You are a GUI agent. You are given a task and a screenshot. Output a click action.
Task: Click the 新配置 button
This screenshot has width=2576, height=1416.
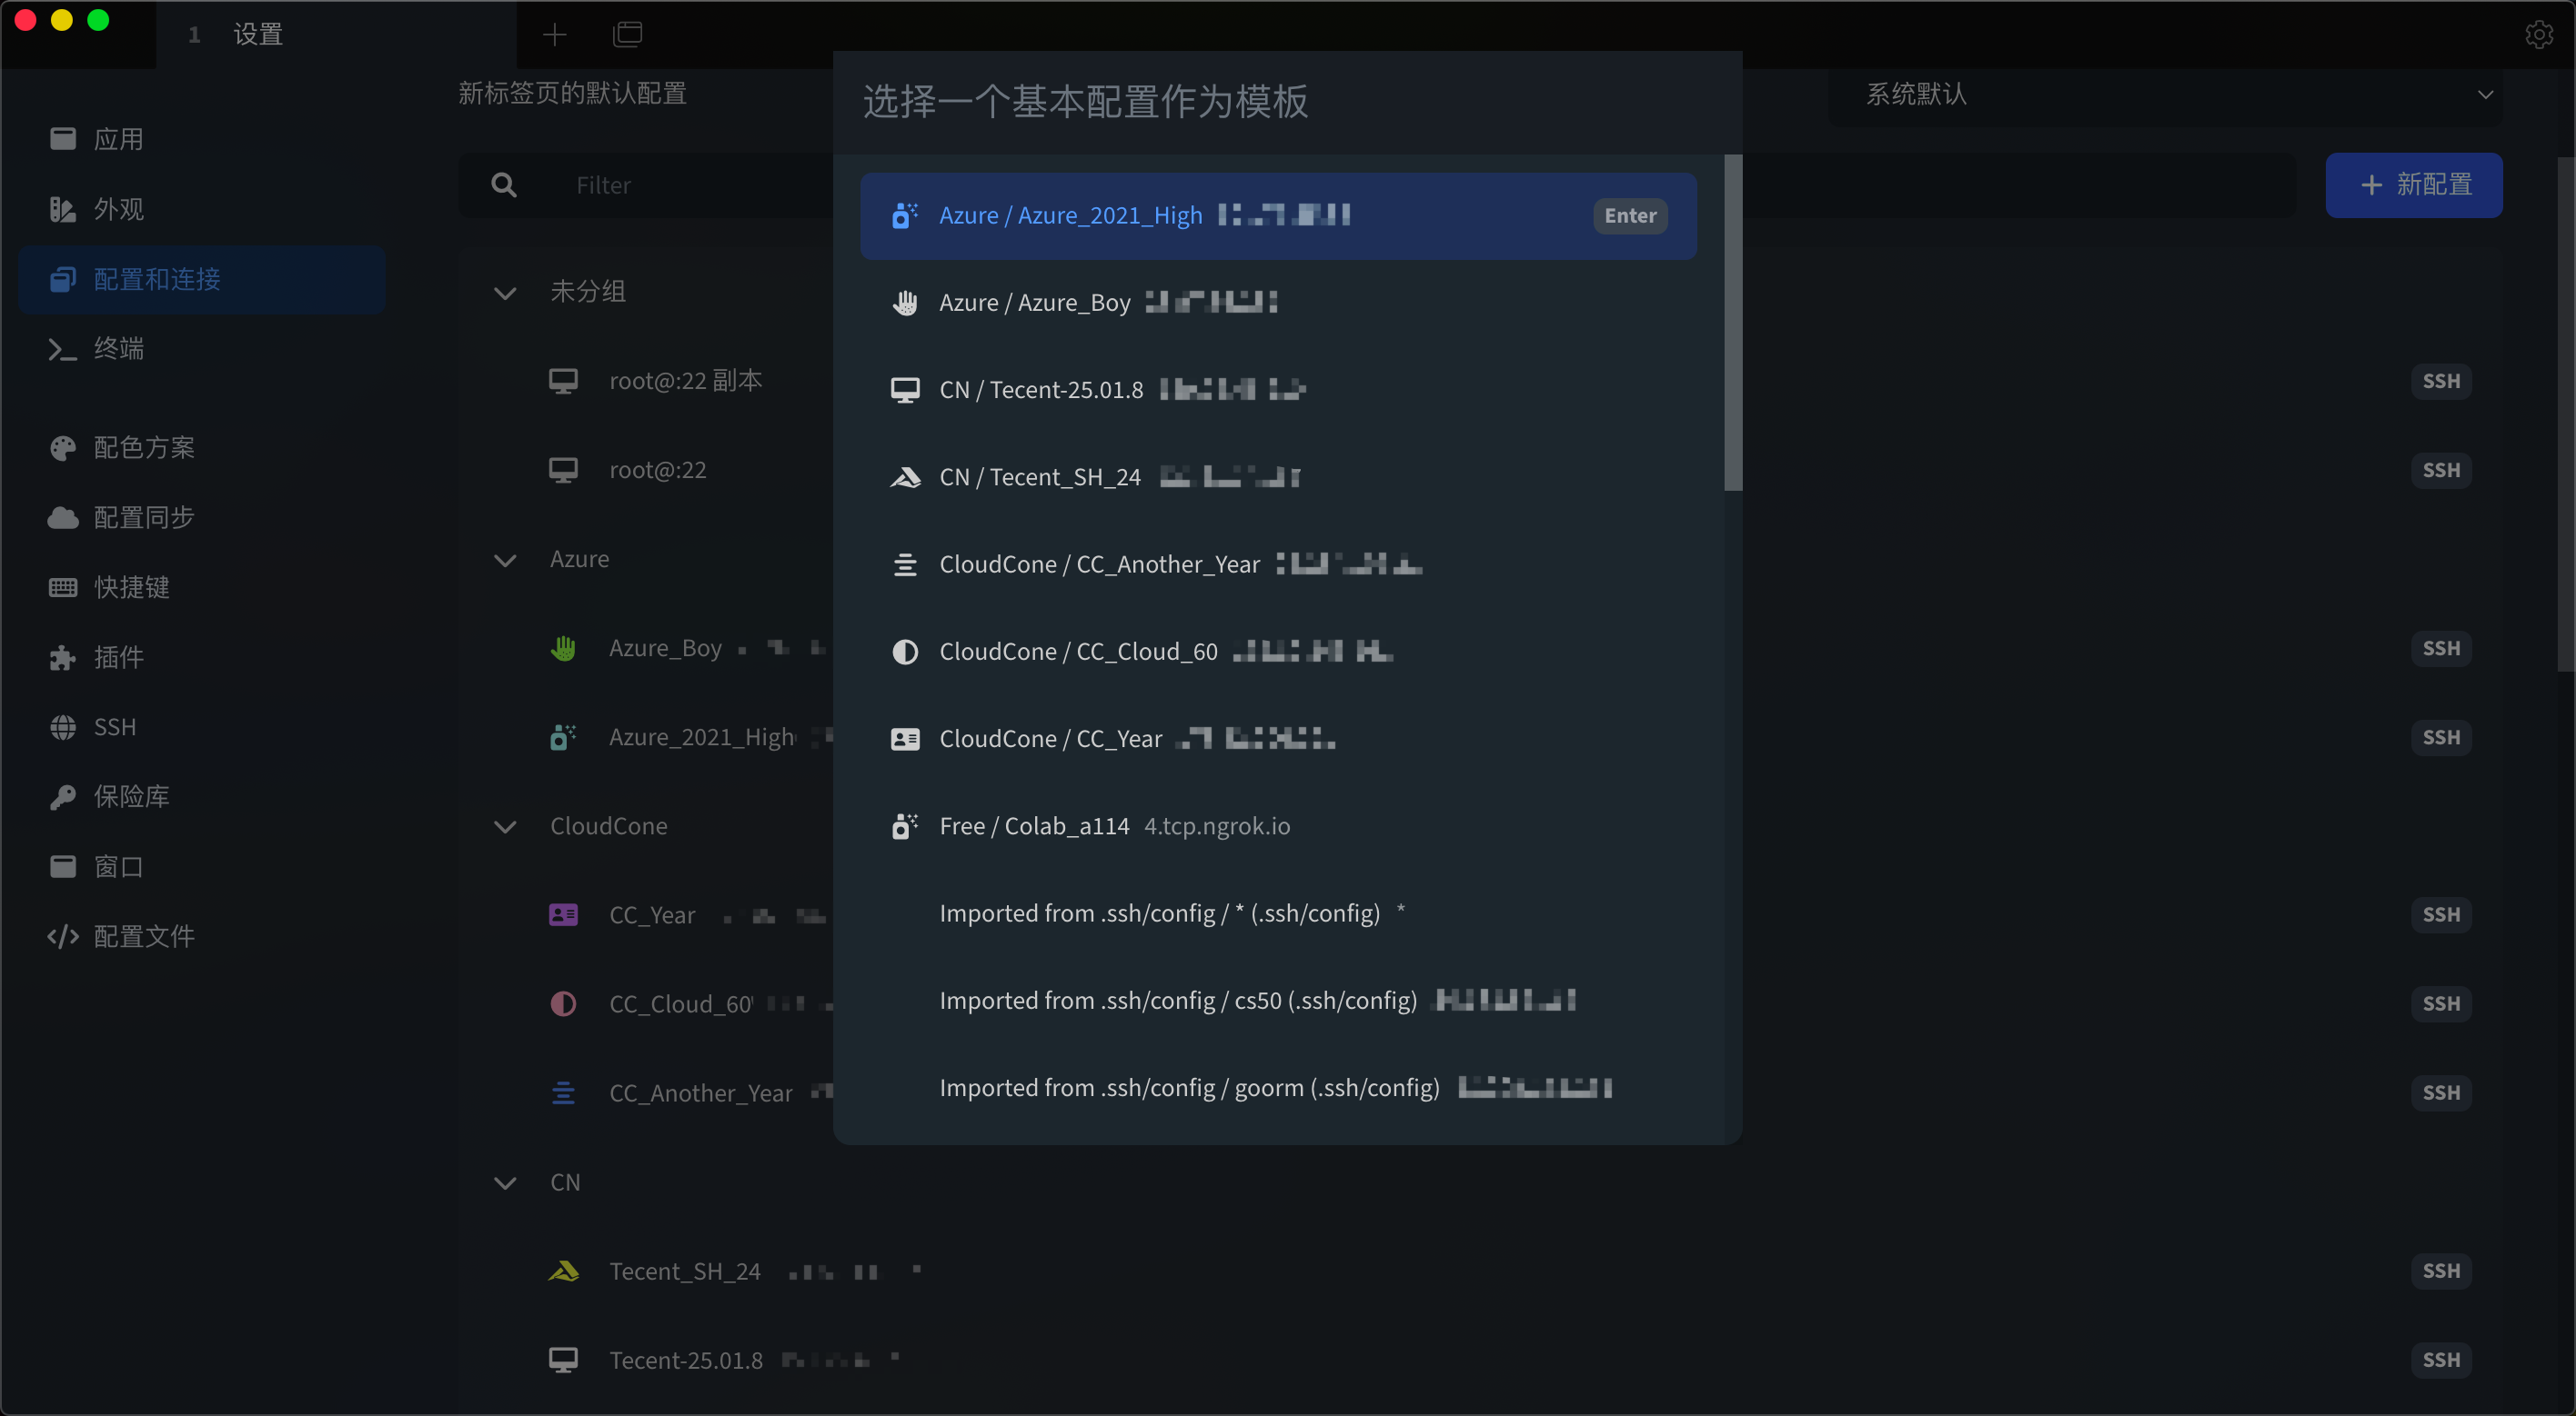point(2413,184)
